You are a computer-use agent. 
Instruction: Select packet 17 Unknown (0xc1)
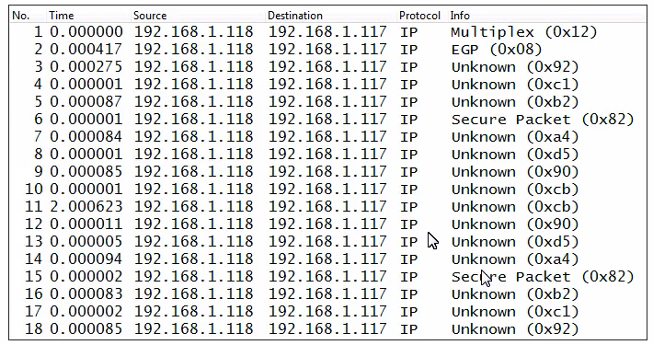pyautogui.click(x=327, y=312)
